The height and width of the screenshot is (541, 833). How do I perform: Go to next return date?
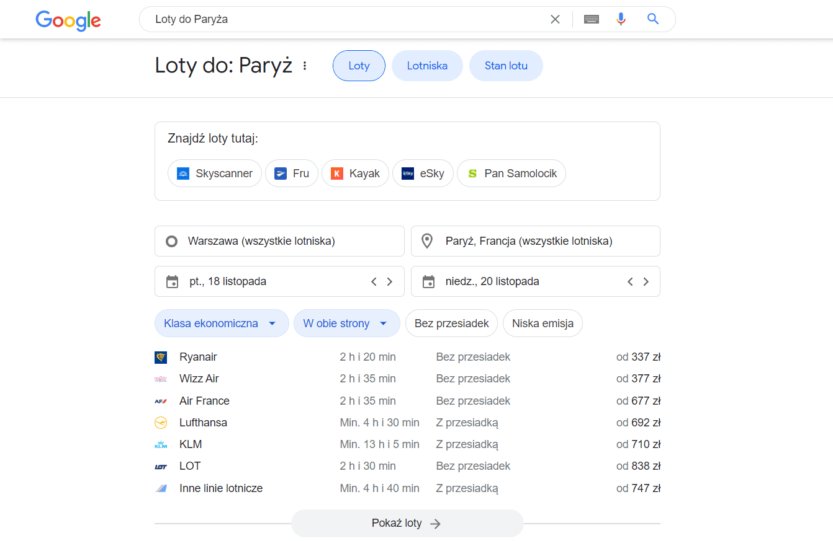tap(646, 281)
